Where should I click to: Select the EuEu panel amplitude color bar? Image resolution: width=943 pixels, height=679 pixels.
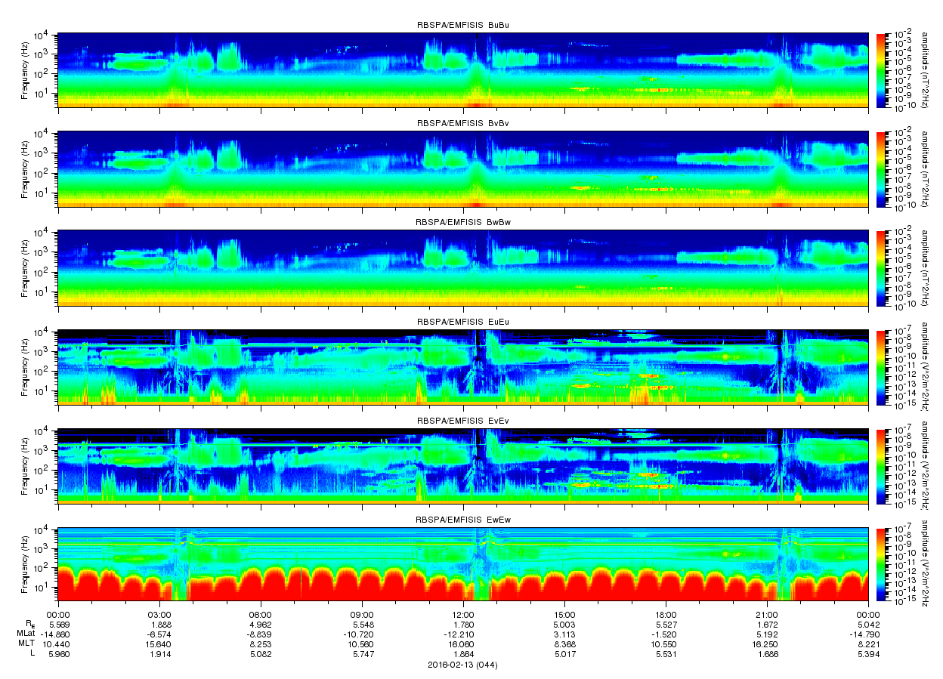click(x=880, y=367)
